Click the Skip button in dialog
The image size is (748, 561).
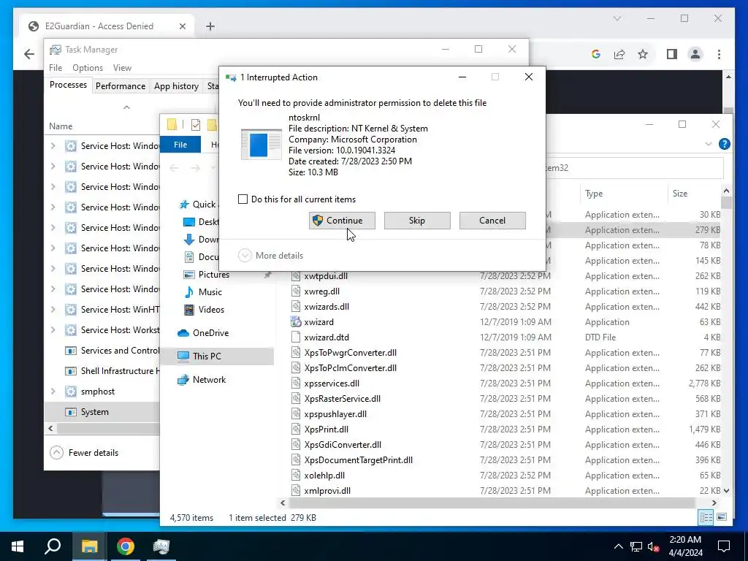417,221
